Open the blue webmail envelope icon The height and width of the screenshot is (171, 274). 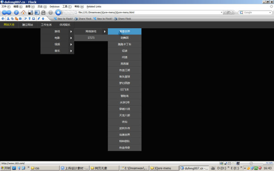(20, 19)
